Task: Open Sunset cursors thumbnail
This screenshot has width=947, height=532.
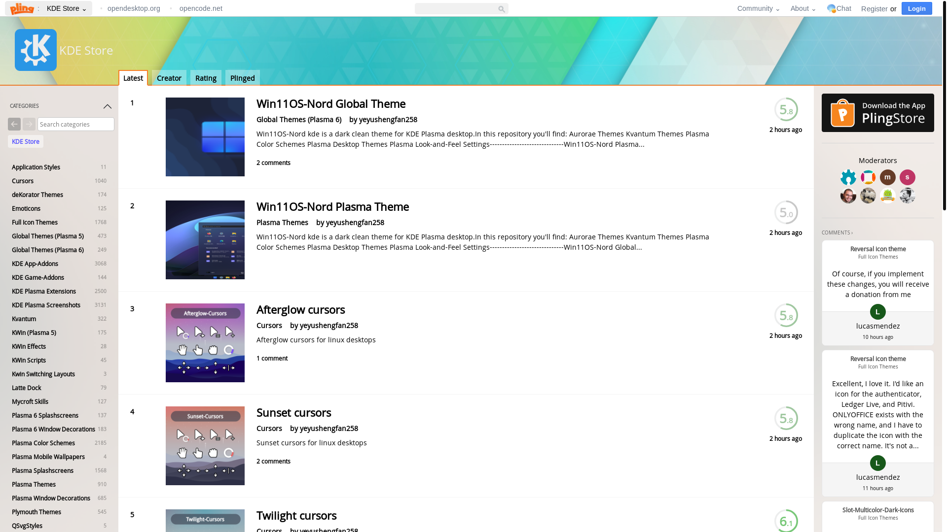Action: 205,446
